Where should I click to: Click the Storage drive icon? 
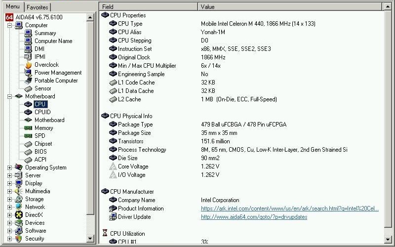click(19, 199)
